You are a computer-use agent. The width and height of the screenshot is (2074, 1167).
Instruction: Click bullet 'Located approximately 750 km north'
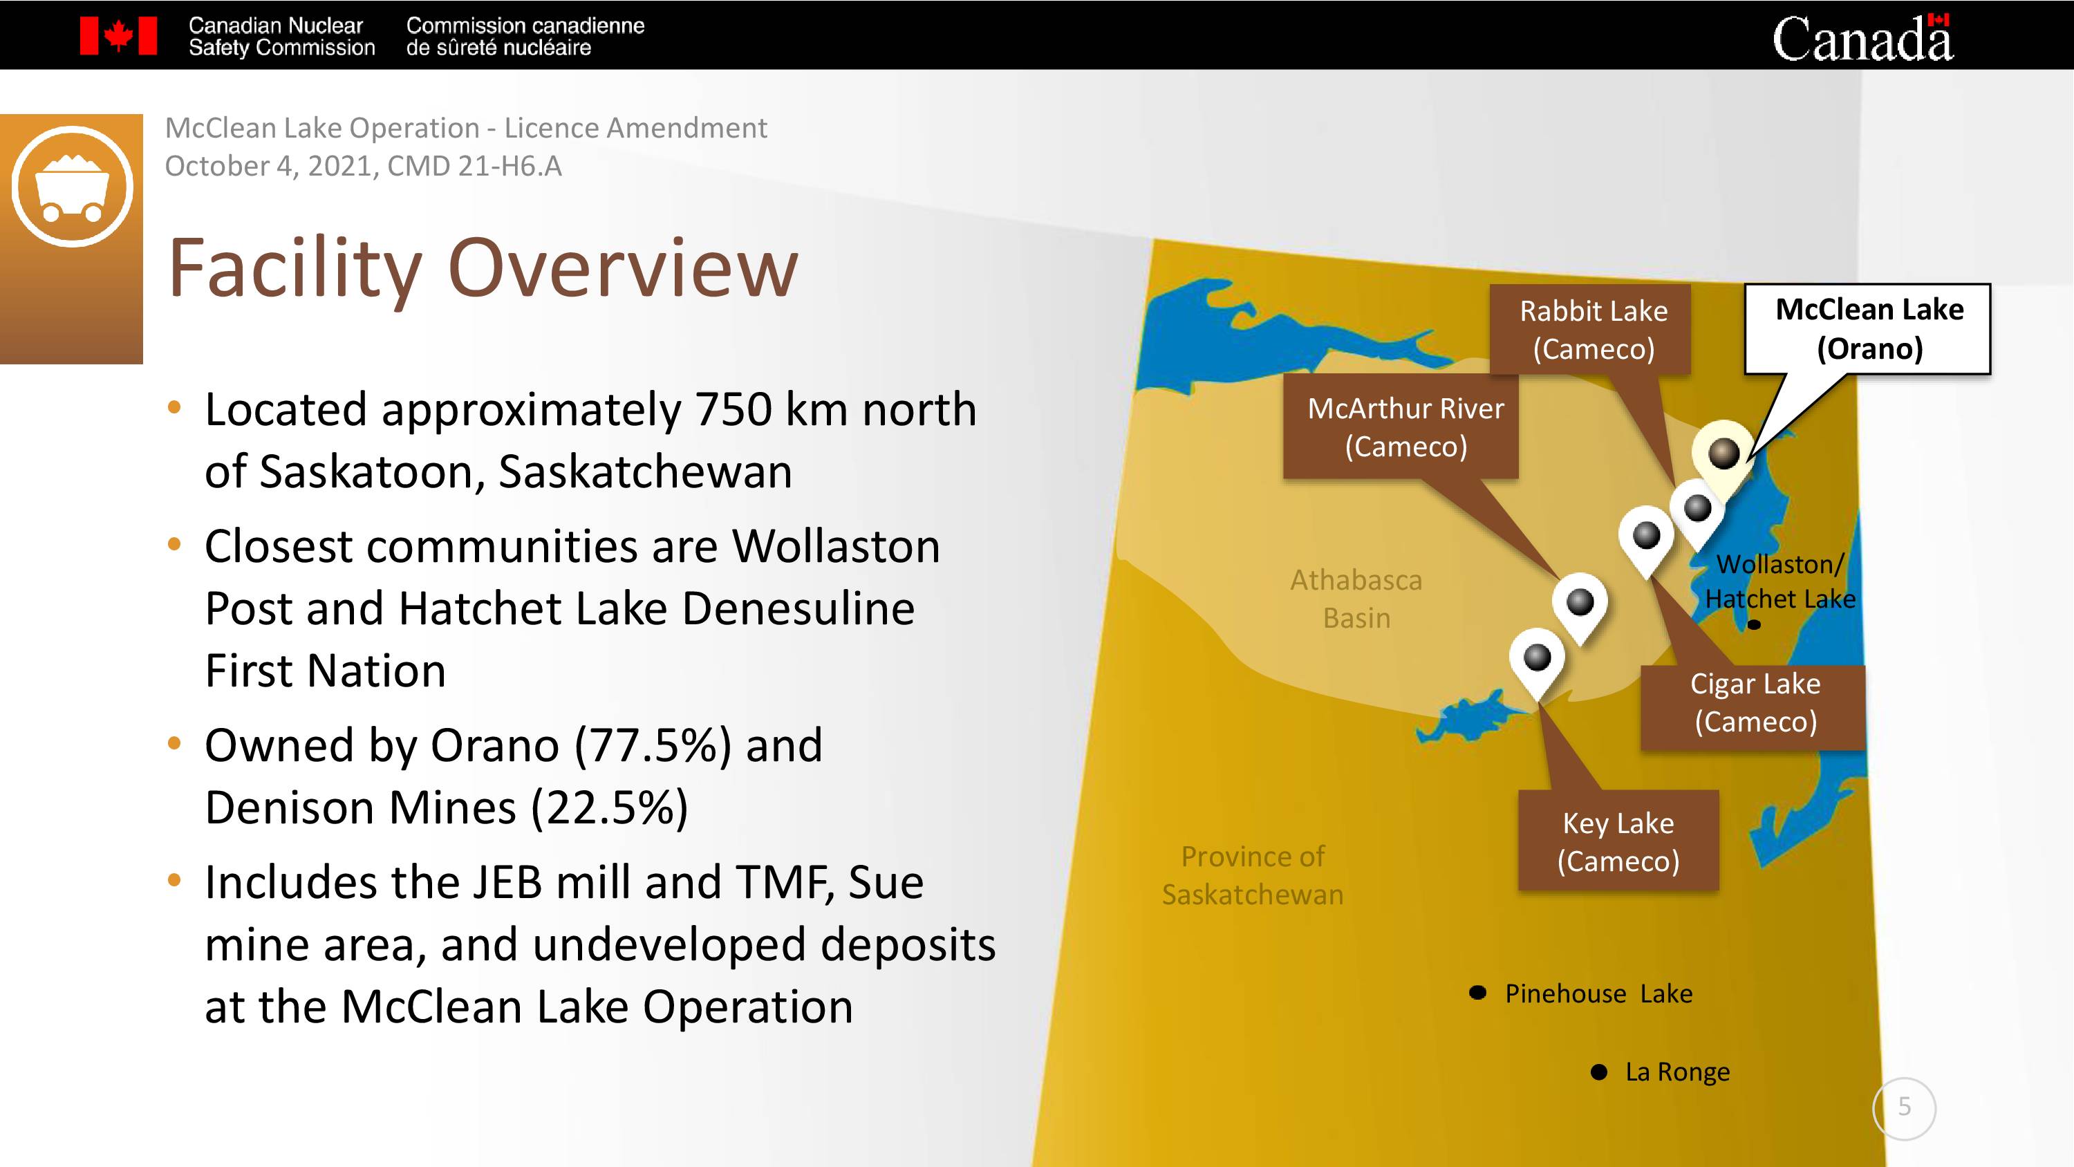[x=590, y=440]
